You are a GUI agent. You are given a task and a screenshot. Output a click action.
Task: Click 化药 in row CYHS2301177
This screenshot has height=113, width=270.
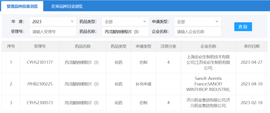click(x=118, y=62)
